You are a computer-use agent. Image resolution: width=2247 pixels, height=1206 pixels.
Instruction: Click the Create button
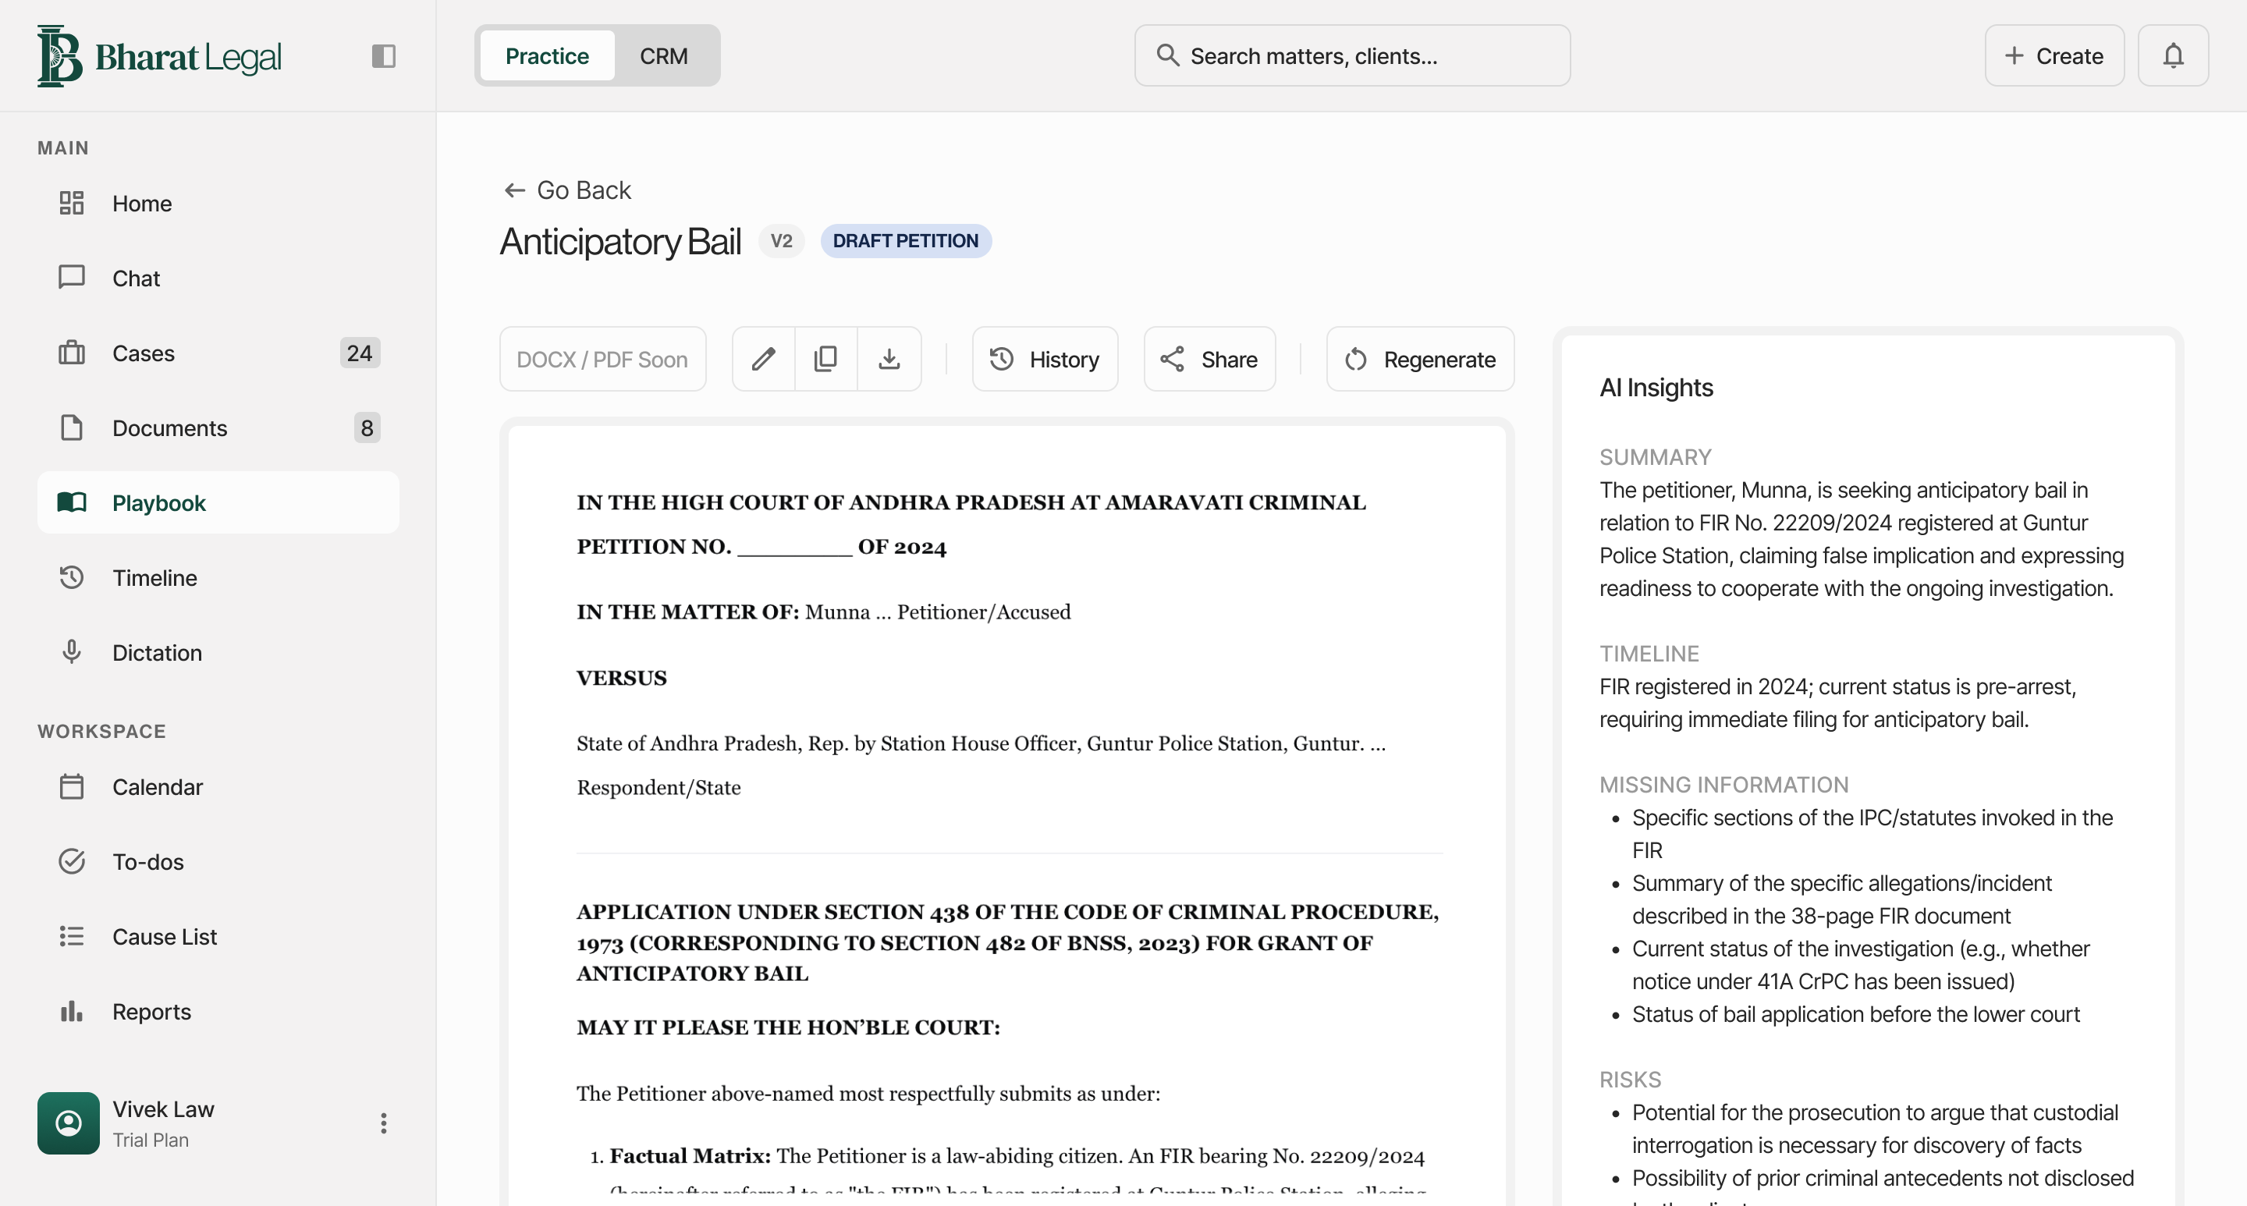click(x=2054, y=56)
